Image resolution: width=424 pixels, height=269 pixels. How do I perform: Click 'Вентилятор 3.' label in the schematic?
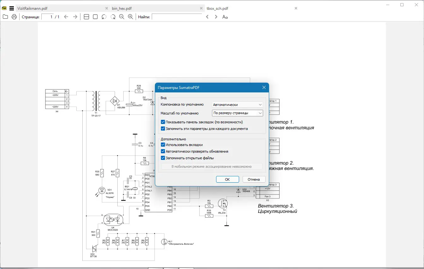pos(276,206)
